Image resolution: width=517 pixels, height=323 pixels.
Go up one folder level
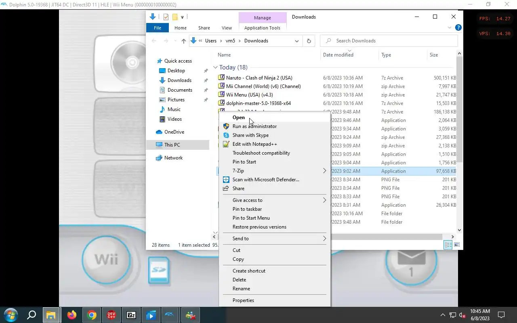(184, 41)
